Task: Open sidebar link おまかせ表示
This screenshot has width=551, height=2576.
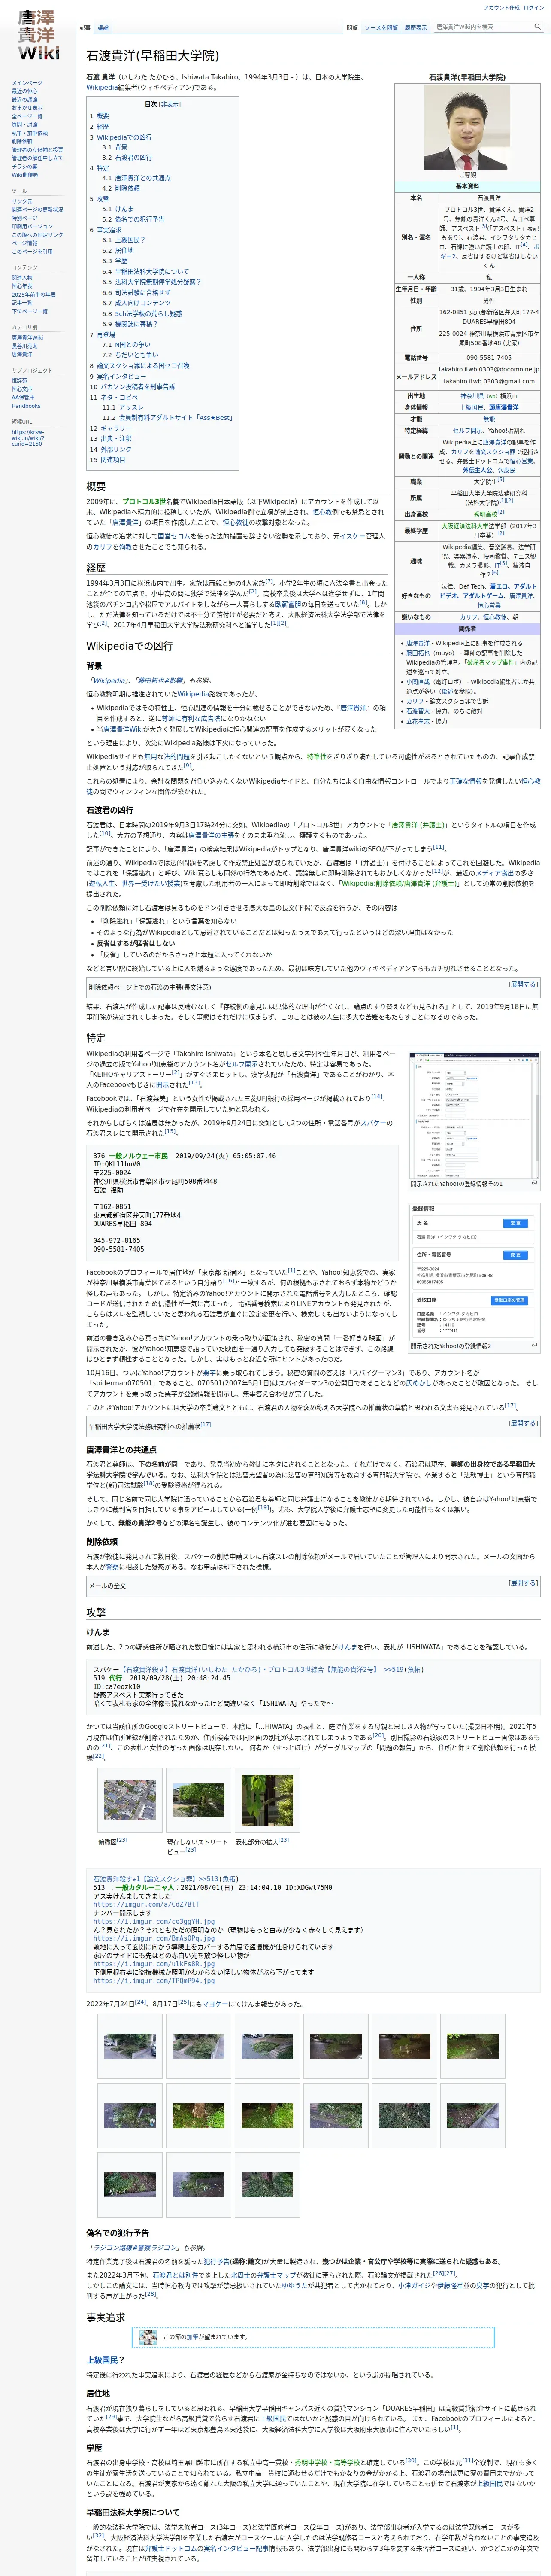Action: coord(27,108)
